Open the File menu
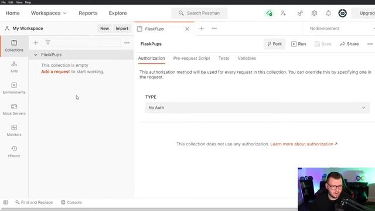The image size is (375, 211). pos(4,2)
